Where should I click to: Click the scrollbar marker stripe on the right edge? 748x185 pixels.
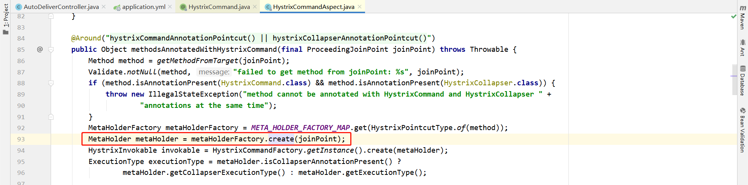(734, 76)
